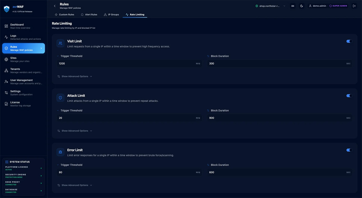Click the License document icon in sidebar
The height and width of the screenshot is (198, 362).
6,104
